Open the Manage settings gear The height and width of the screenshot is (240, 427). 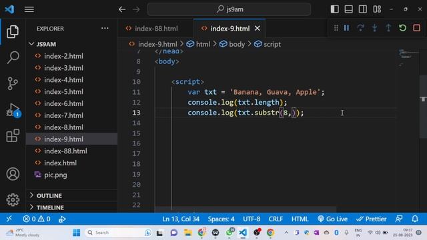(13, 200)
